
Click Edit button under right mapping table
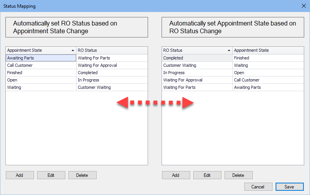tap(207, 175)
